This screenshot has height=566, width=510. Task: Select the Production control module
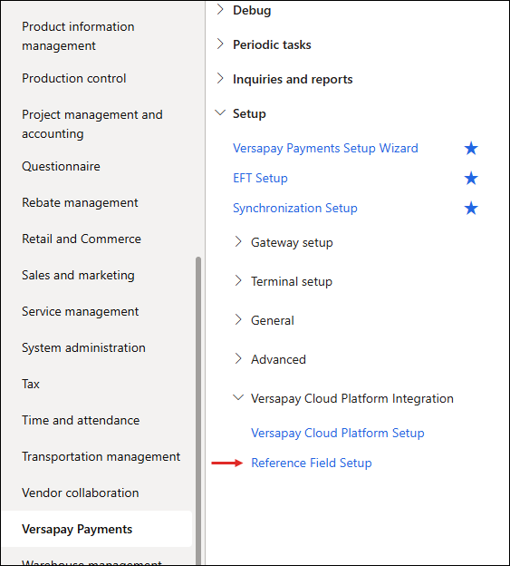tap(74, 78)
